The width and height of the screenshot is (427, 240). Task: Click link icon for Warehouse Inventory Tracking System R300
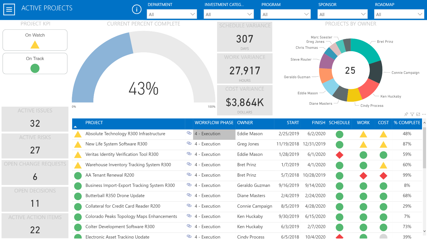click(x=189, y=164)
